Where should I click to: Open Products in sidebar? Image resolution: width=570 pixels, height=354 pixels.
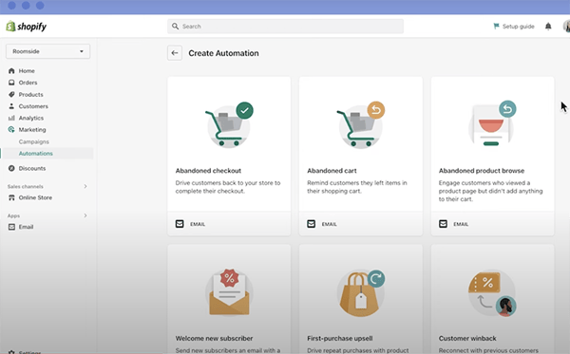pos(31,94)
